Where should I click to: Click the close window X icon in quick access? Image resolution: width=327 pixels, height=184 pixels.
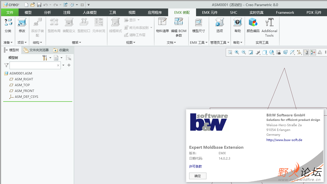click(x=82, y=5)
